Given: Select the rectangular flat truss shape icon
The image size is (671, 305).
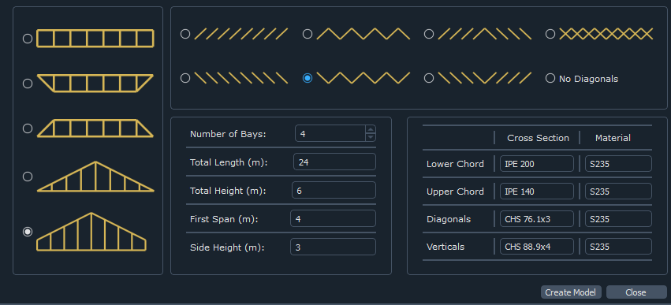Looking at the screenshot, I should click(95, 39).
